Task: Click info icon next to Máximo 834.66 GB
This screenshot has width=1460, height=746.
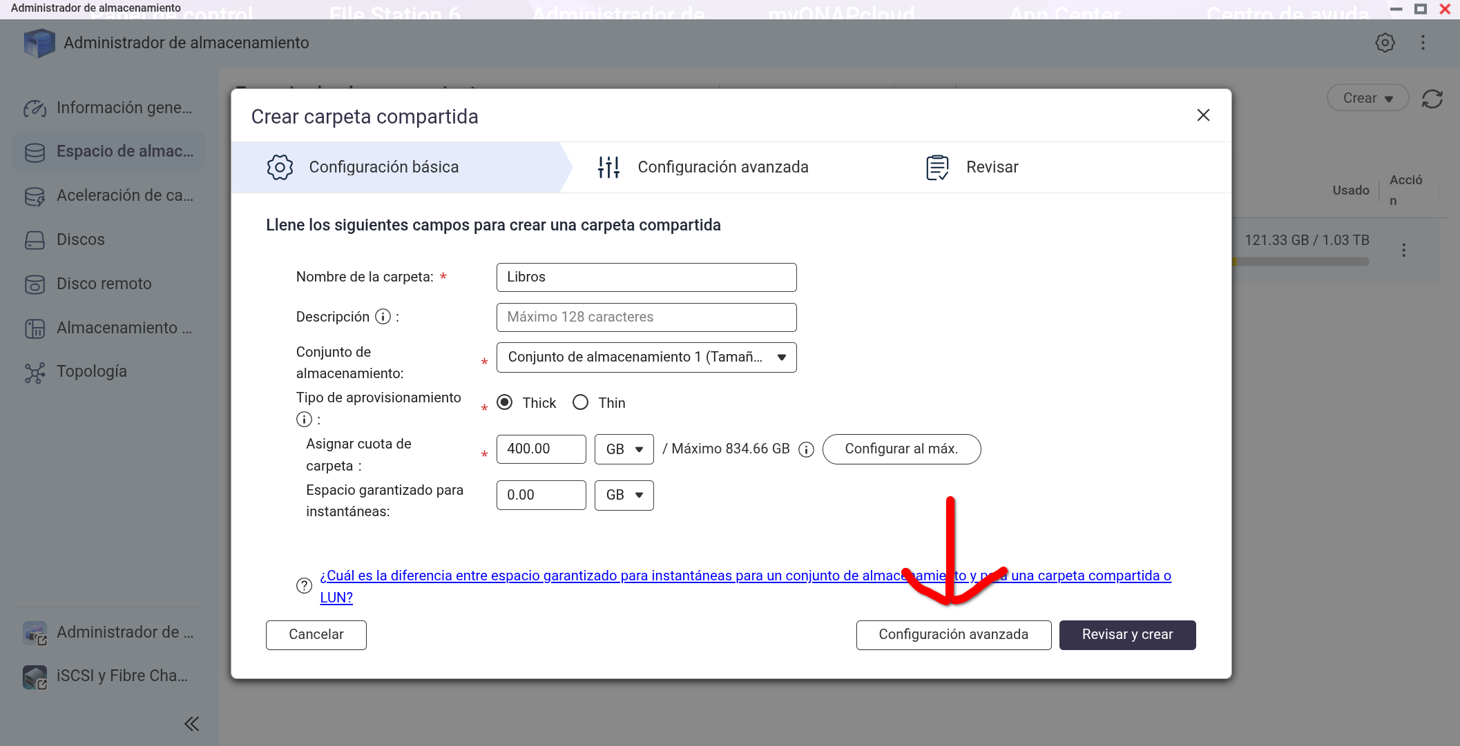Action: click(806, 450)
